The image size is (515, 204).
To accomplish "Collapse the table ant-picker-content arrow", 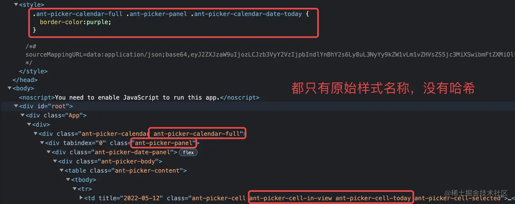I will (62, 170).
